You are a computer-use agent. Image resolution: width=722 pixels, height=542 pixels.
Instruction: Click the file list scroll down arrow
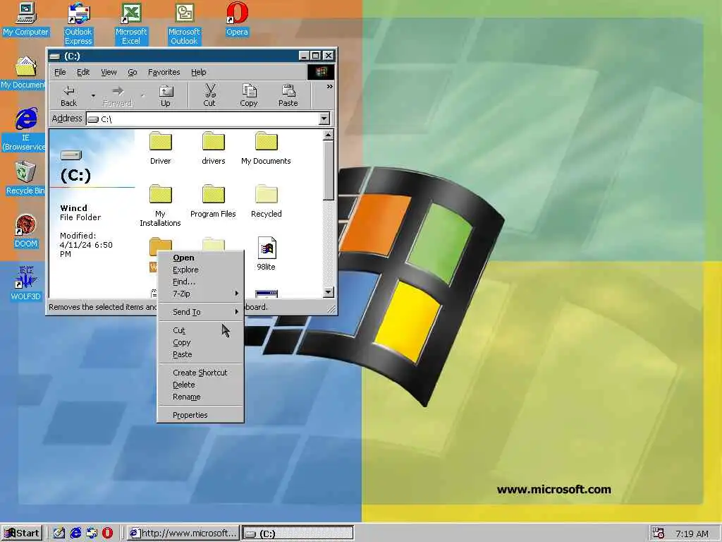pos(329,291)
